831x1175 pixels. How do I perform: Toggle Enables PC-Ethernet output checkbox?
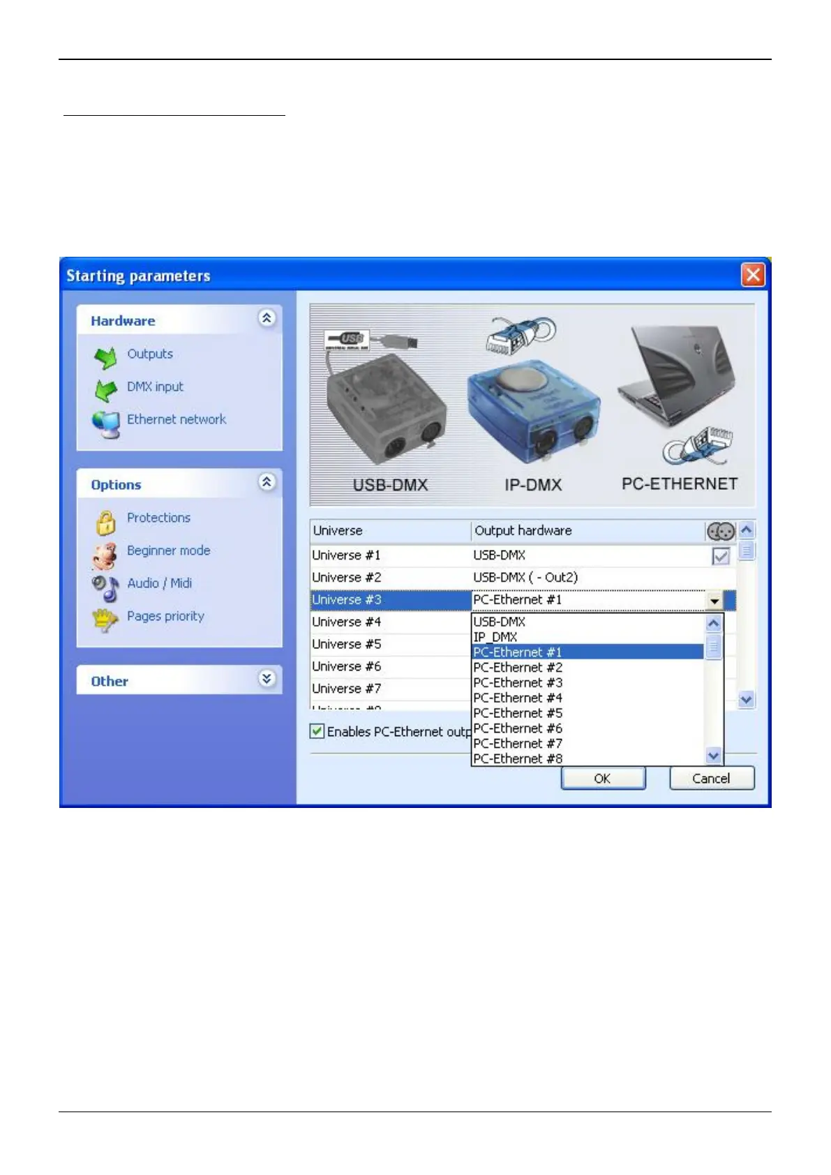point(317,731)
